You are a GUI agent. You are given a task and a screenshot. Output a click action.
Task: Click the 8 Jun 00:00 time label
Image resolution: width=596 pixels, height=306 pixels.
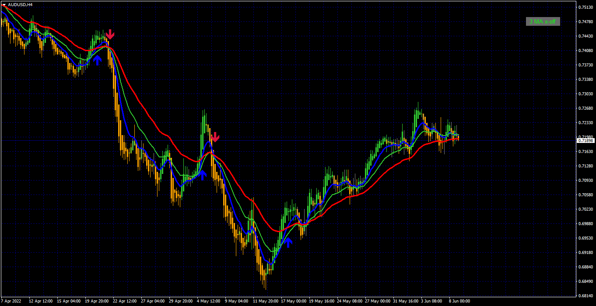(x=459, y=301)
